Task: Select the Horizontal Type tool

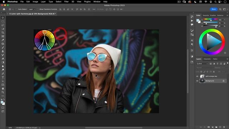Action: tap(3, 77)
